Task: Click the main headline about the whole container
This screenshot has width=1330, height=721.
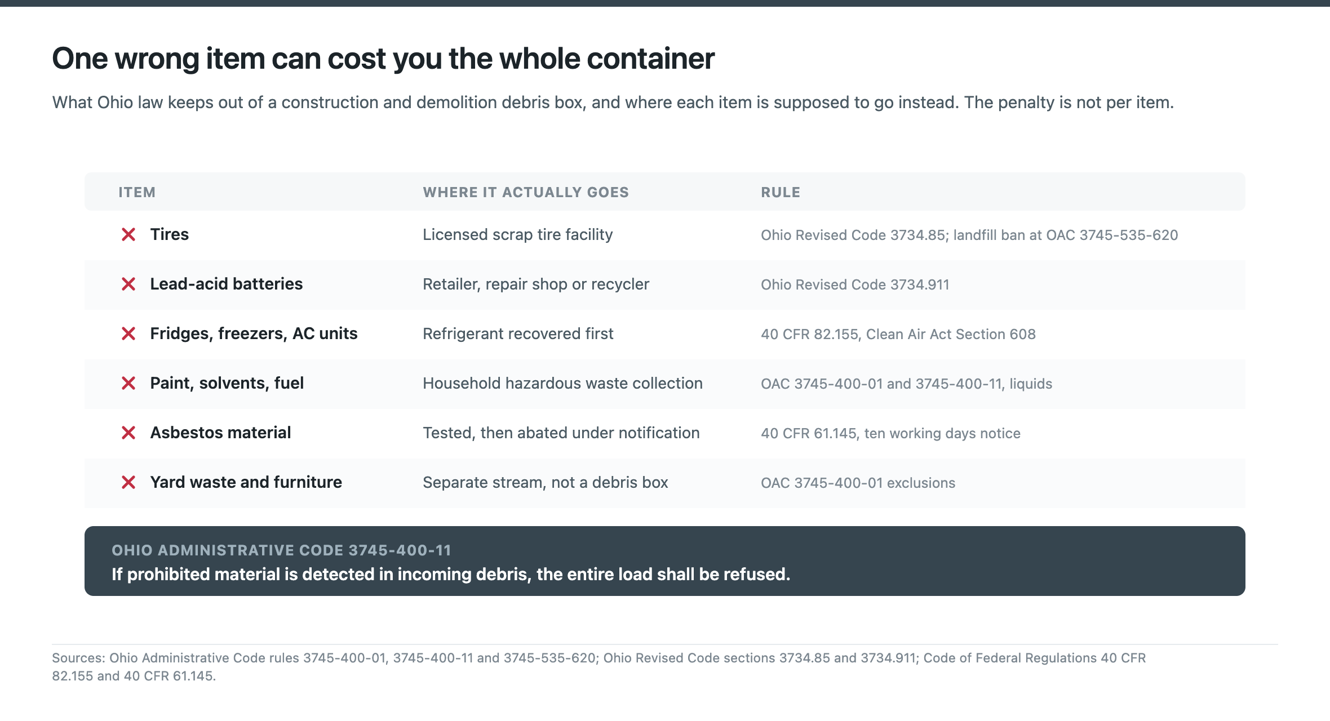Action: 383,59
